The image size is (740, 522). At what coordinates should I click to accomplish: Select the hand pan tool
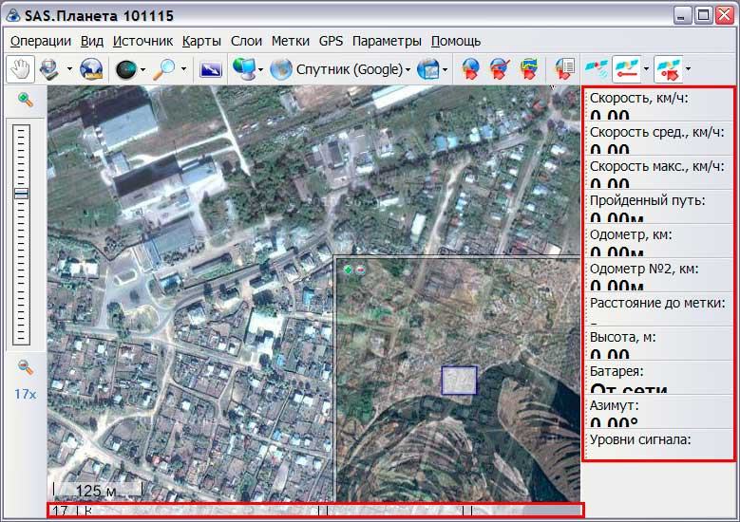(x=20, y=69)
